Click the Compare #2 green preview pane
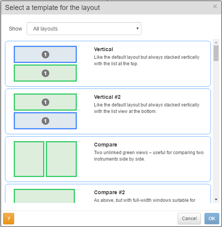This screenshot has height=227, width=222. coord(44,196)
